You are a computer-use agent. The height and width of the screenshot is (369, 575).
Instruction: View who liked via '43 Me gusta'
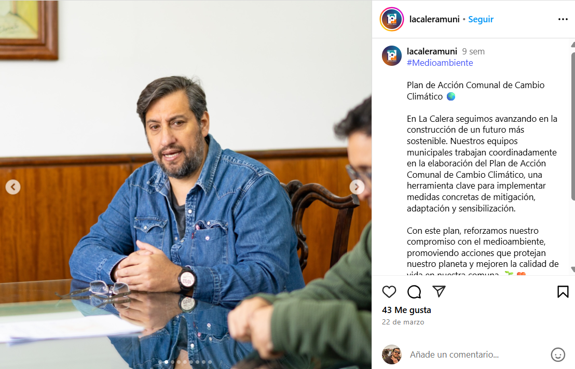coord(406,310)
